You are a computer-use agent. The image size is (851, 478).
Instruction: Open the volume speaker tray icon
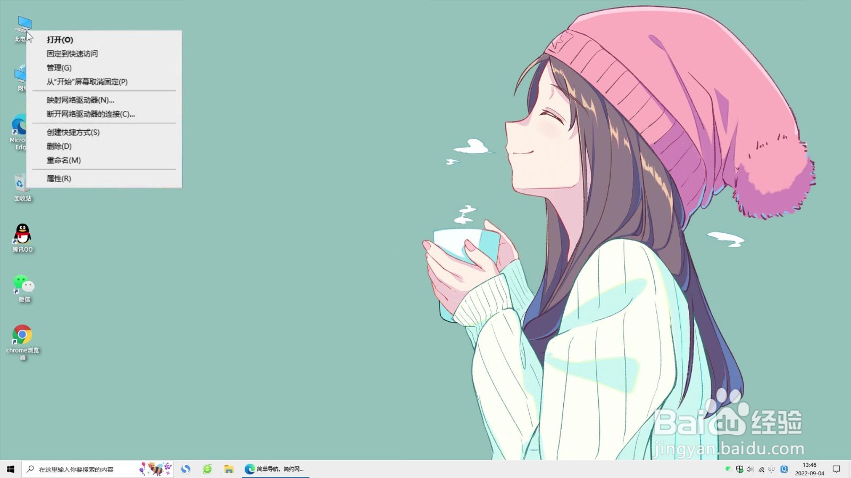750,469
